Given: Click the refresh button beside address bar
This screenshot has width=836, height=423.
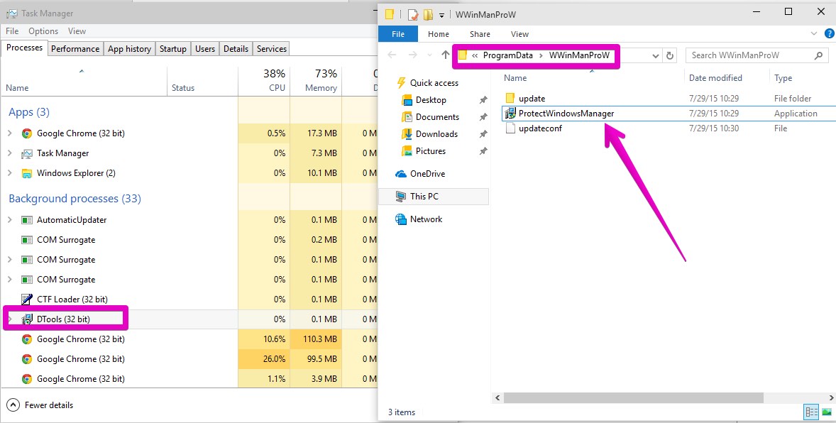Looking at the screenshot, I should [669, 55].
